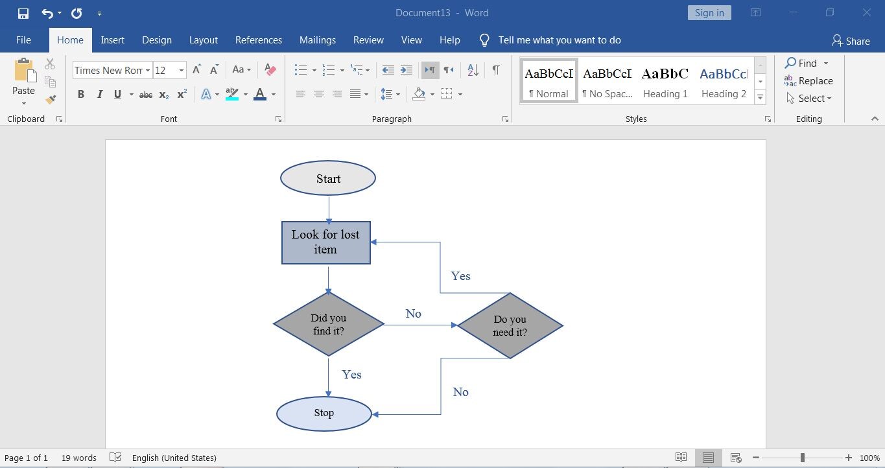Center align the paragraph
Viewport: 885px width, 468px height.
coord(318,94)
